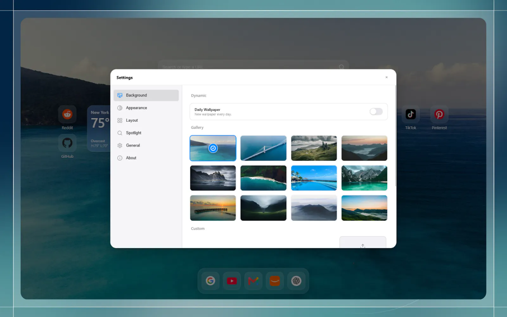Viewport: 507px width, 317px height.
Task: Select the Background settings tab
Action: [146, 95]
